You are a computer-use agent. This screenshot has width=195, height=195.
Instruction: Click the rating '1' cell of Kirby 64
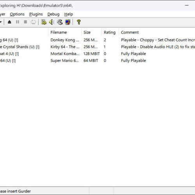(105, 47)
